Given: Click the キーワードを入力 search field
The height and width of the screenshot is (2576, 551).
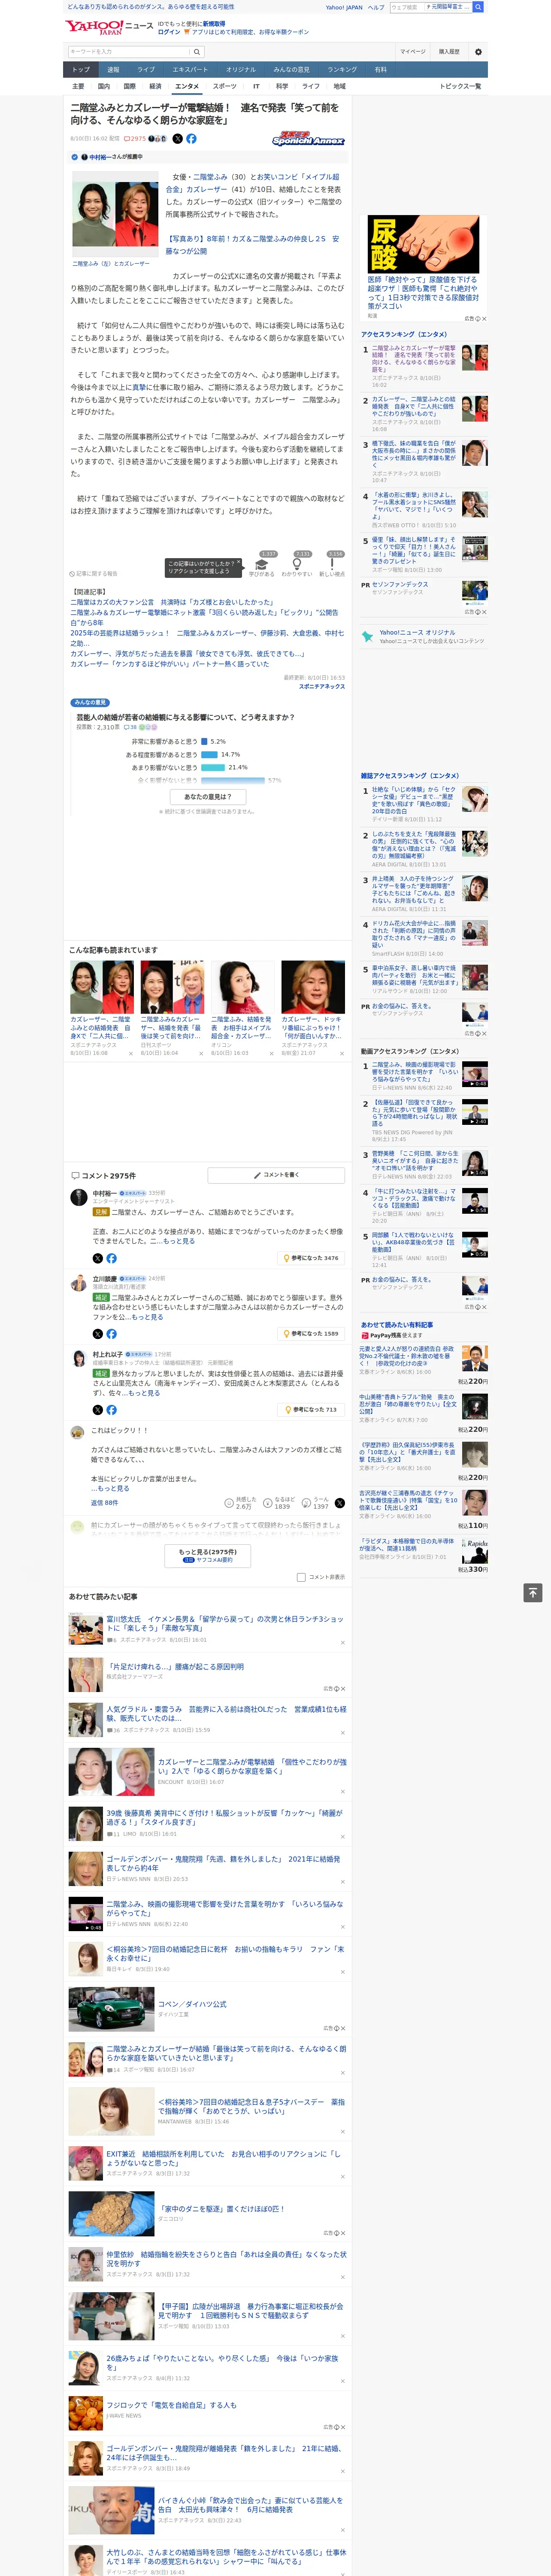Looking at the screenshot, I should coord(129,52).
